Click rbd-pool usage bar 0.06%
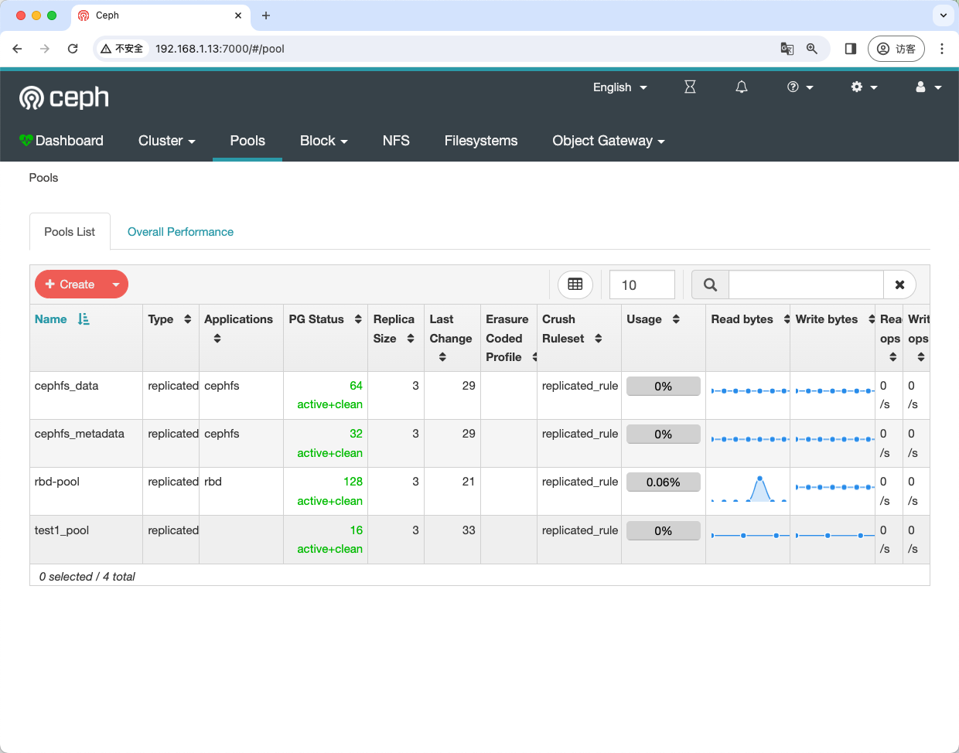The image size is (959, 753). pyautogui.click(x=664, y=482)
